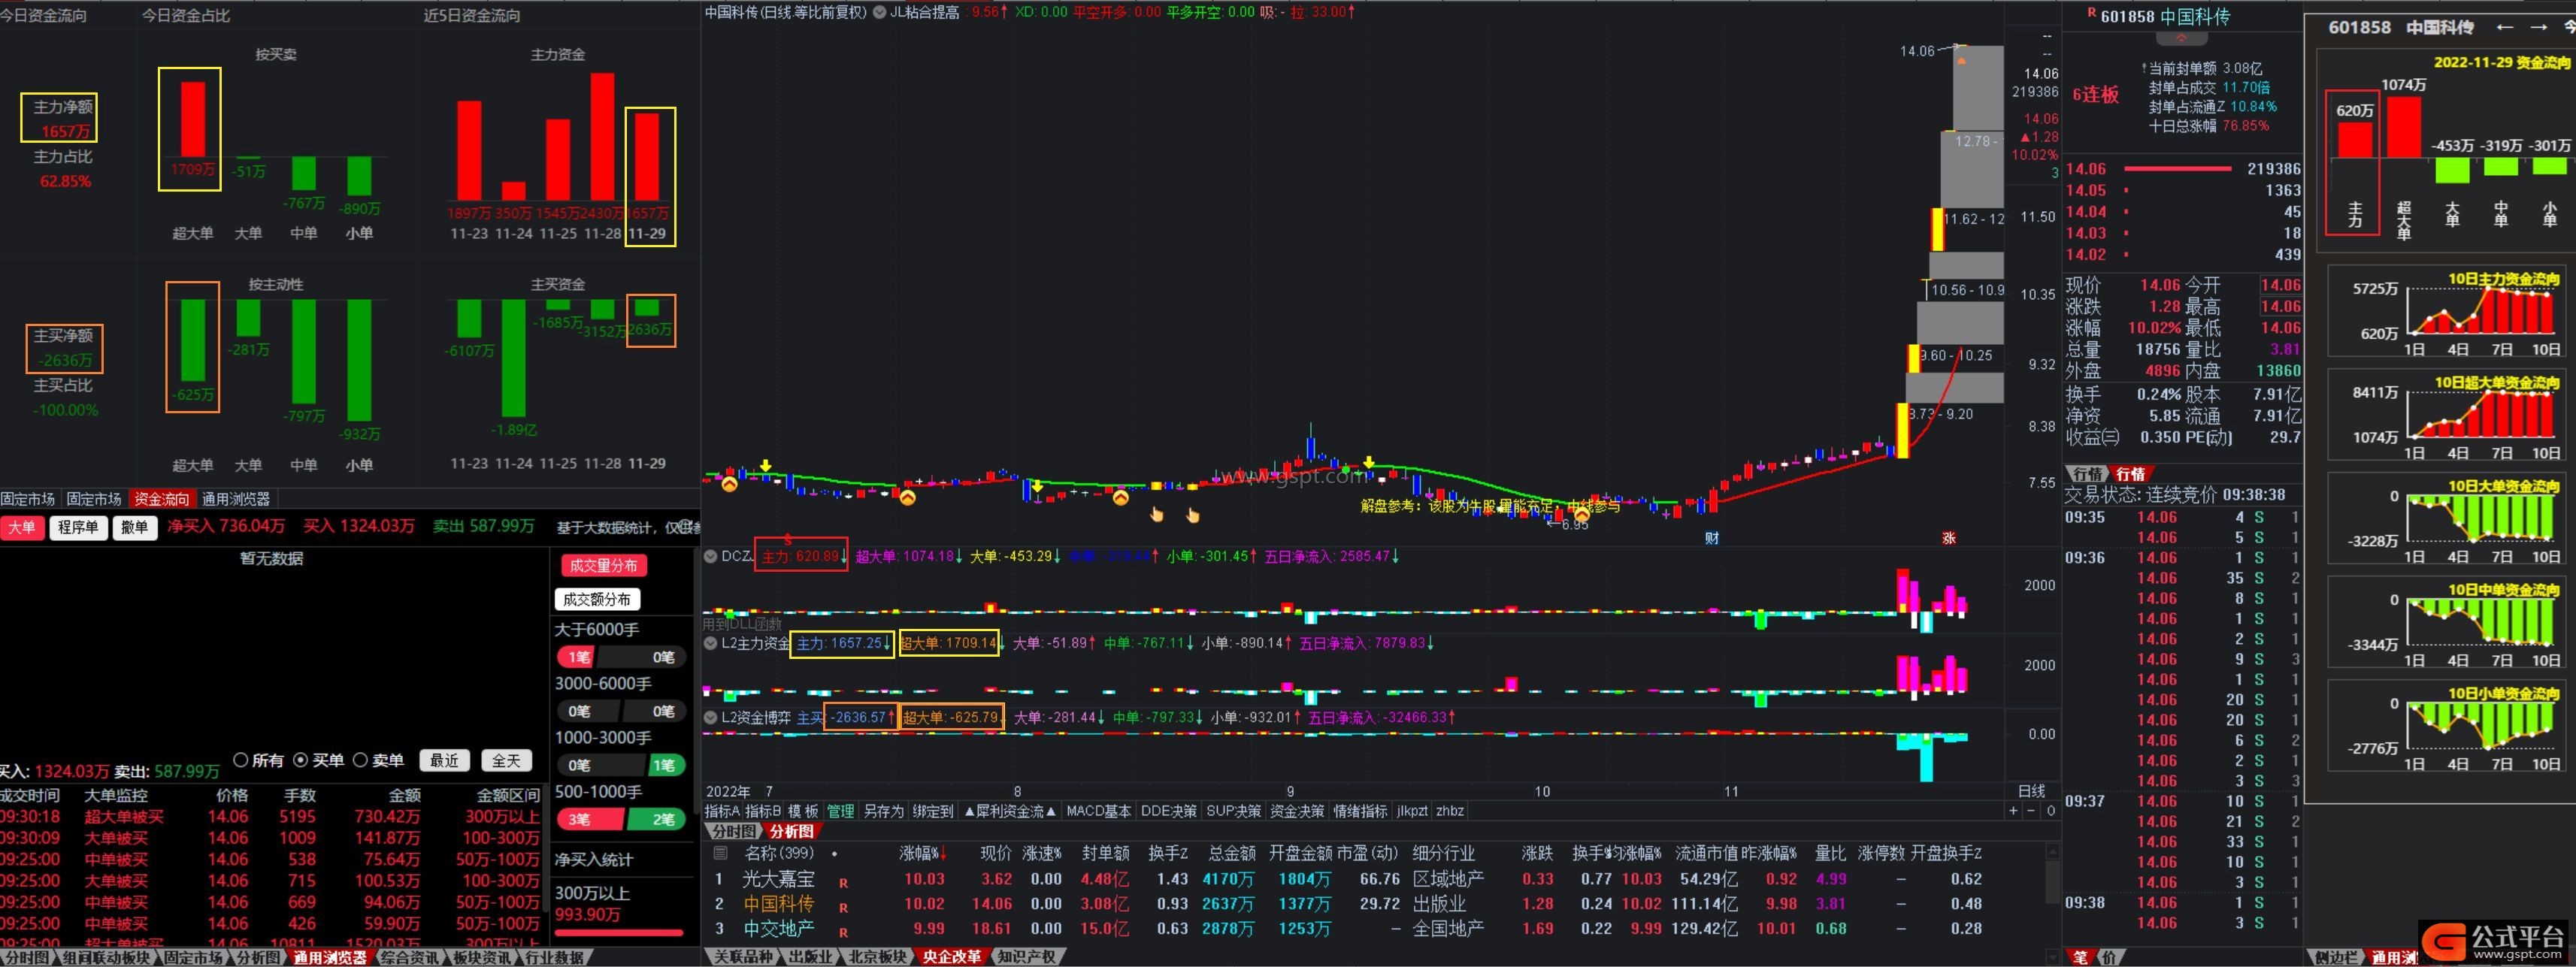Collapse the L2资金博弈 indicator circle icon

coord(710,717)
